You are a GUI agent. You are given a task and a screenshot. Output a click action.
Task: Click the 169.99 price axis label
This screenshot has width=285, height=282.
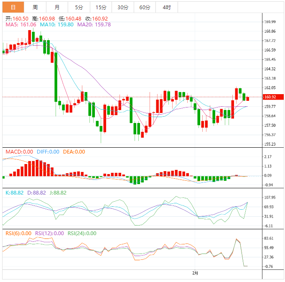point(270,22)
